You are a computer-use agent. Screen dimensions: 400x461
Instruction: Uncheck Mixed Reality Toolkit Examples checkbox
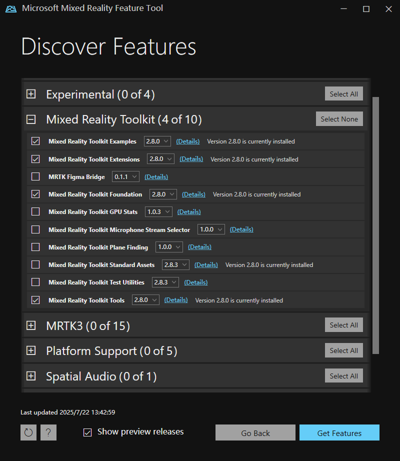(x=35, y=141)
